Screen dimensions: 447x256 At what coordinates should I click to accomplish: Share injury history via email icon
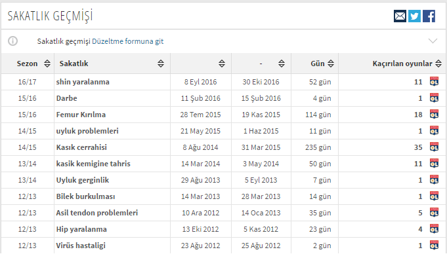pos(400,16)
